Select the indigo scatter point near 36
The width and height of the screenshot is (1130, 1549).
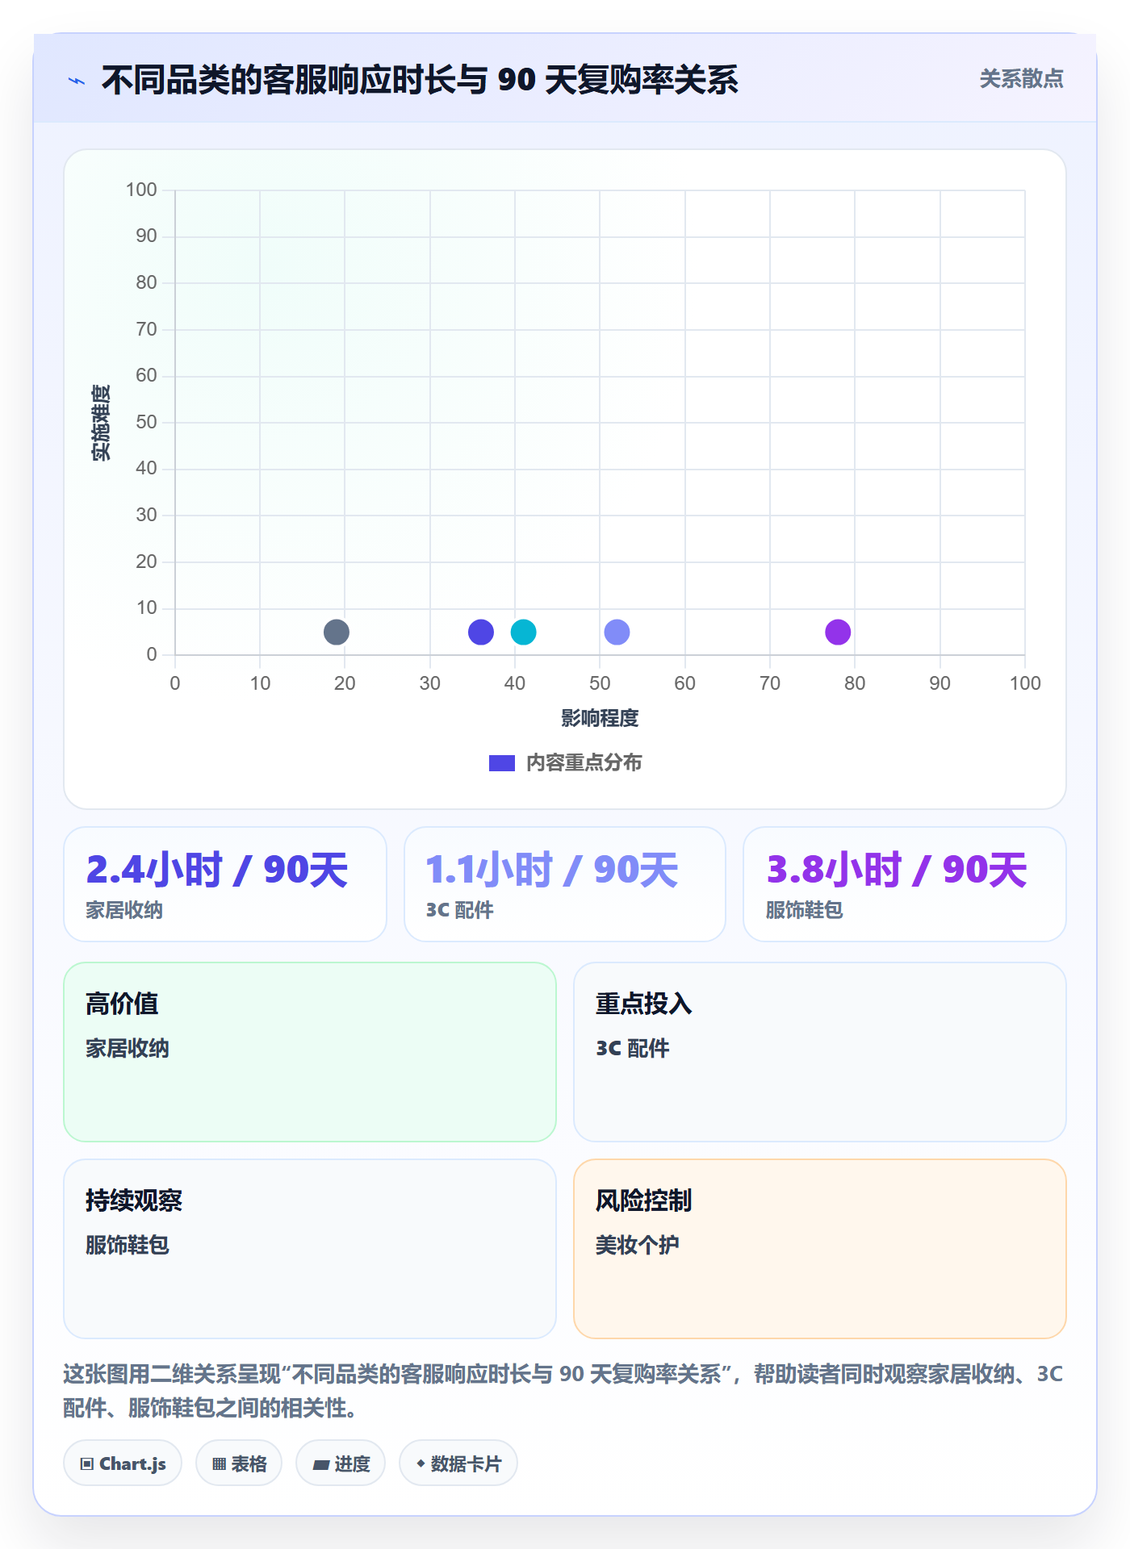pyautogui.click(x=481, y=632)
